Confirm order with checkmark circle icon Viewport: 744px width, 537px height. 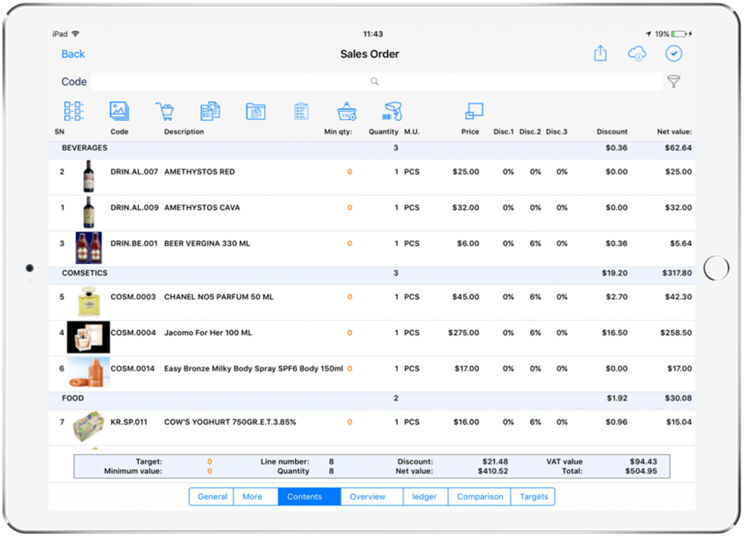tap(674, 54)
